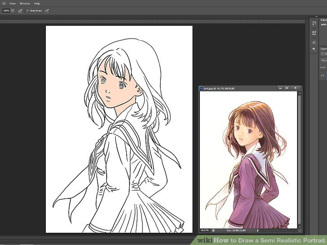Open the View menu
The width and height of the screenshot is (327, 245).
(13, 3)
